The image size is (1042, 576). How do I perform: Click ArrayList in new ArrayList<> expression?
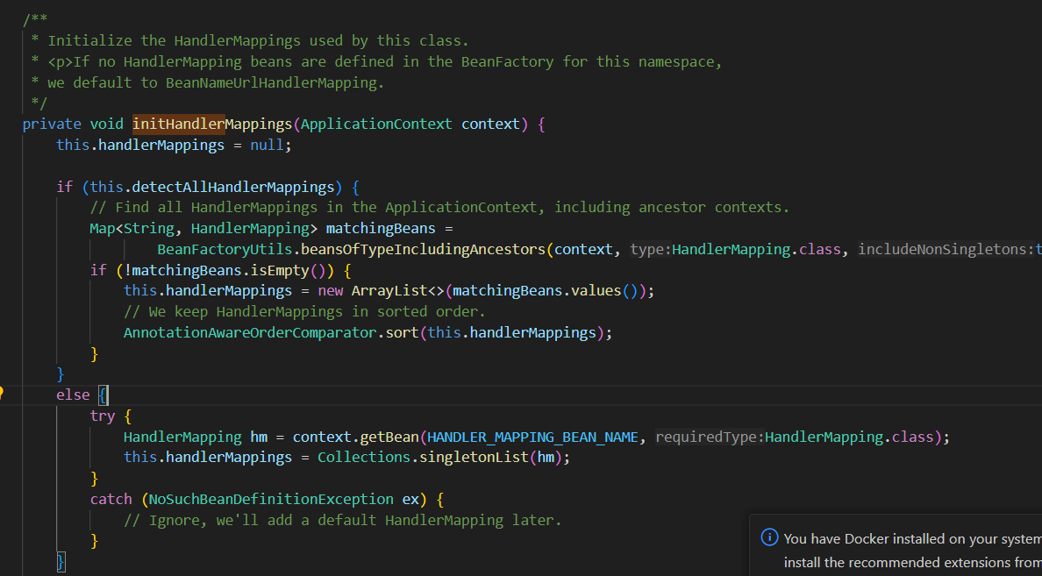(389, 291)
